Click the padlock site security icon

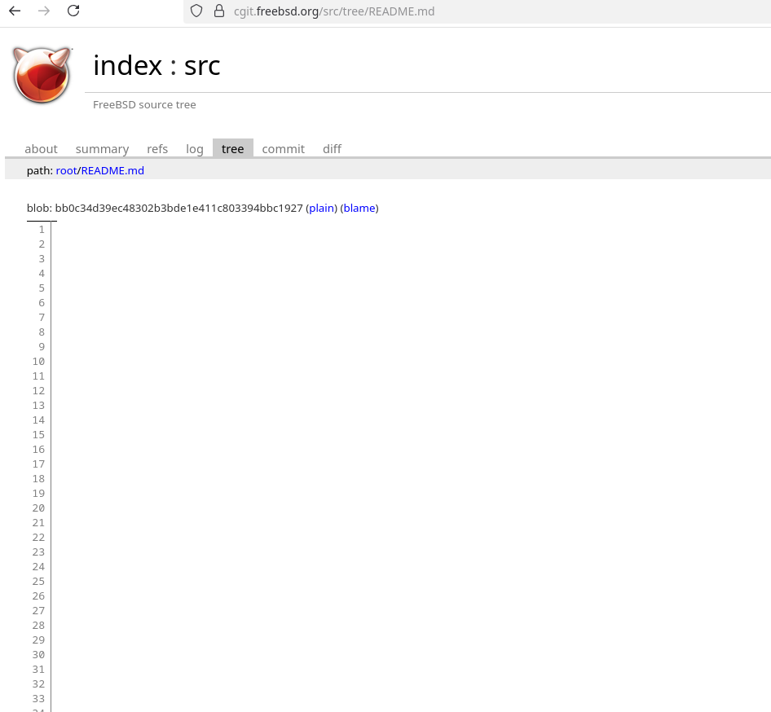click(218, 11)
